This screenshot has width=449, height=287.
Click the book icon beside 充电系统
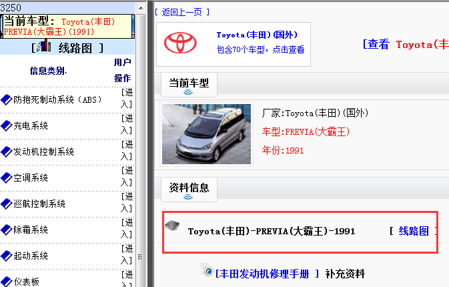[x=6, y=125]
